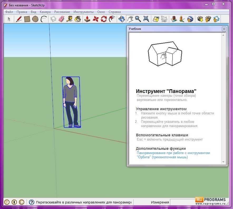Choose the Rectangle drawing tool

[x=27, y=19]
